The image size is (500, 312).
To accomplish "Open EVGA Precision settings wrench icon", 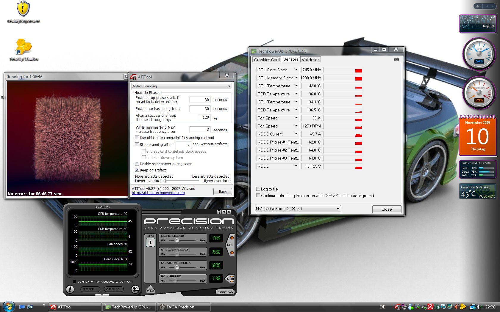I will 135,289.
